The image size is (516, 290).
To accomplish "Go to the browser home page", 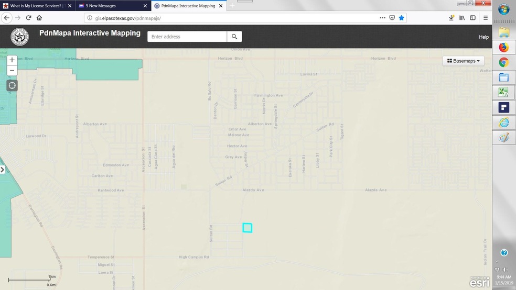I will point(39,17).
